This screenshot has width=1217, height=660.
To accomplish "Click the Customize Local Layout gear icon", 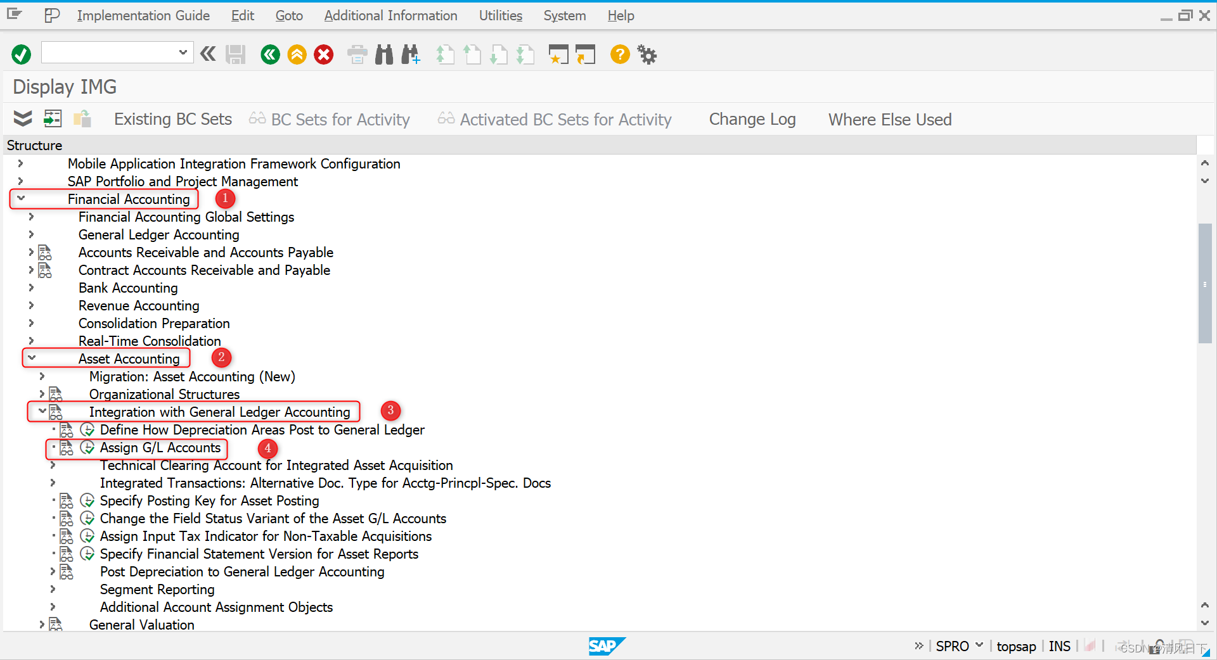I will pos(647,54).
